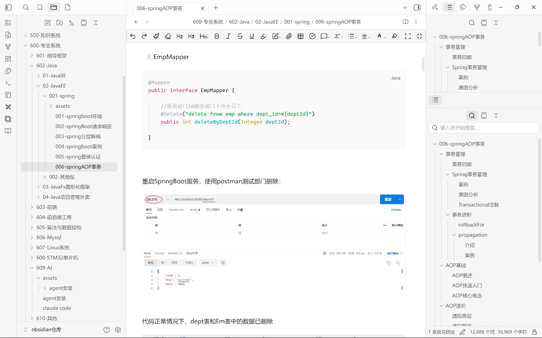Enter fullscreen editing mode
Screen dimensions: 542x338
[408, 36]
